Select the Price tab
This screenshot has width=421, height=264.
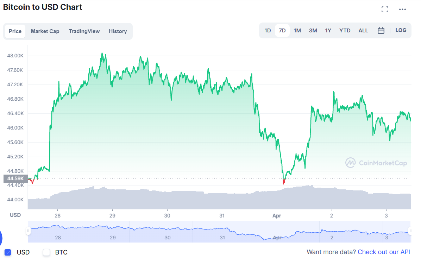[x=15, y=31]
